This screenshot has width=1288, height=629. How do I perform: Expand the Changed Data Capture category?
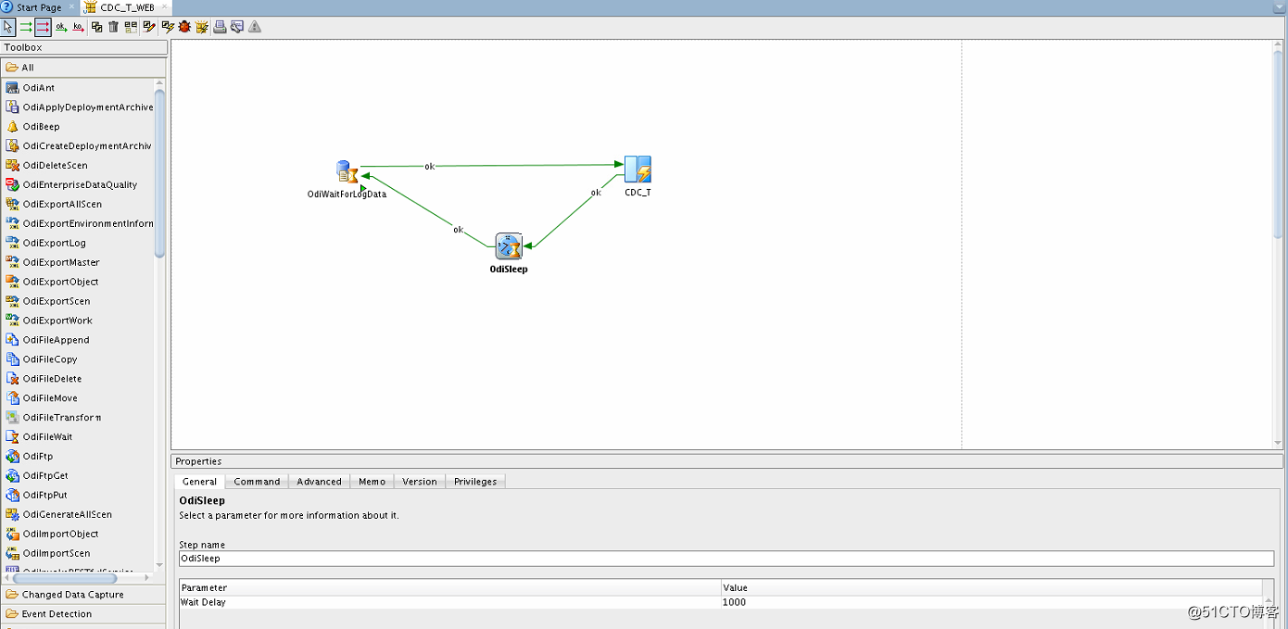(x=83, y=595)
